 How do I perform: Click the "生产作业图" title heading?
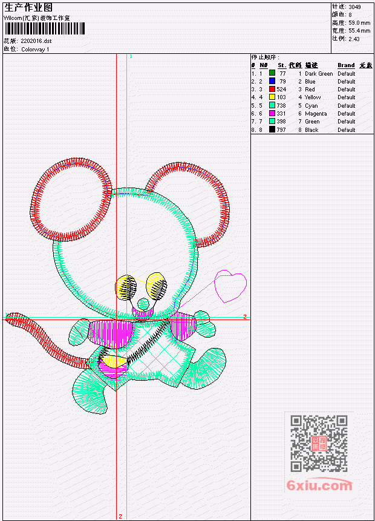tap(28, 8)
